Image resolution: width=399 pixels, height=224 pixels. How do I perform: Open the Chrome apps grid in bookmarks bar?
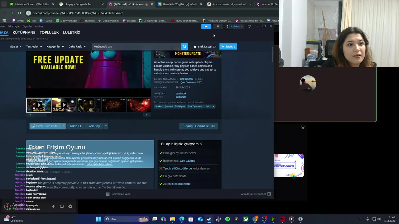[4, 21]
